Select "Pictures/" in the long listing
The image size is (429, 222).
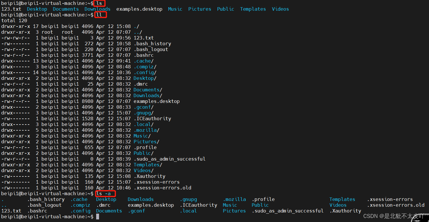147,142
